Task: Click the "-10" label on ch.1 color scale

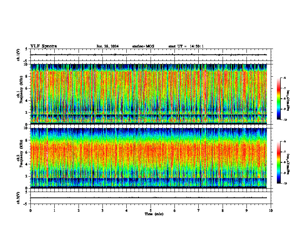Action: click(285, 120)
